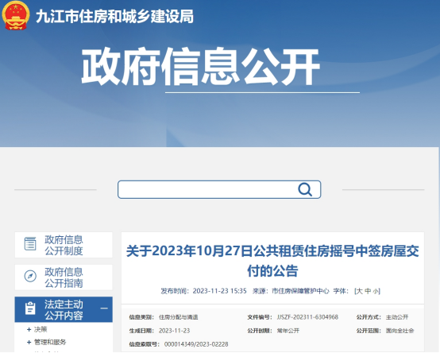Click the plus icon next to 管理和服务
This screenshot has width=440, height=353.
(29, 343)
